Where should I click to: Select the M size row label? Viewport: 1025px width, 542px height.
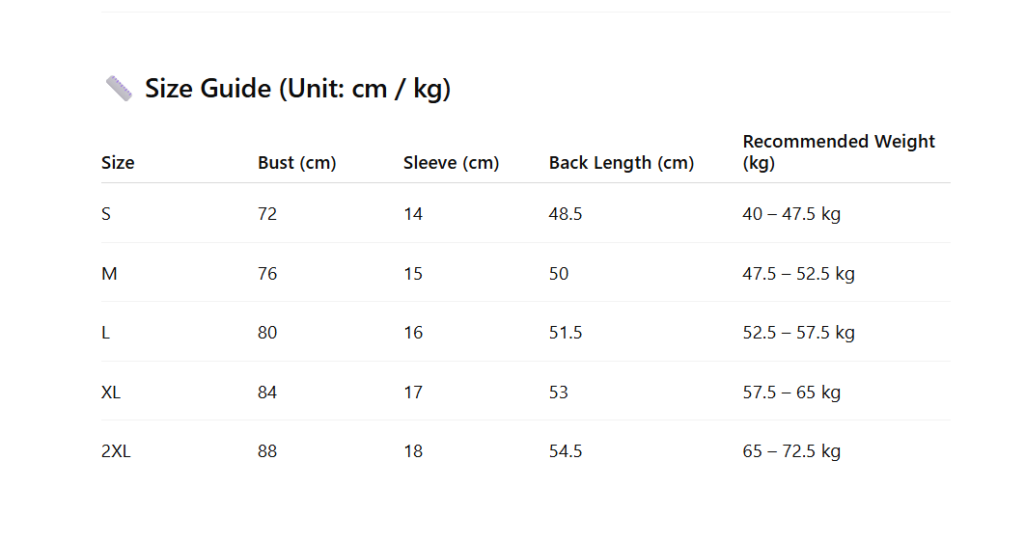point(109,274)
